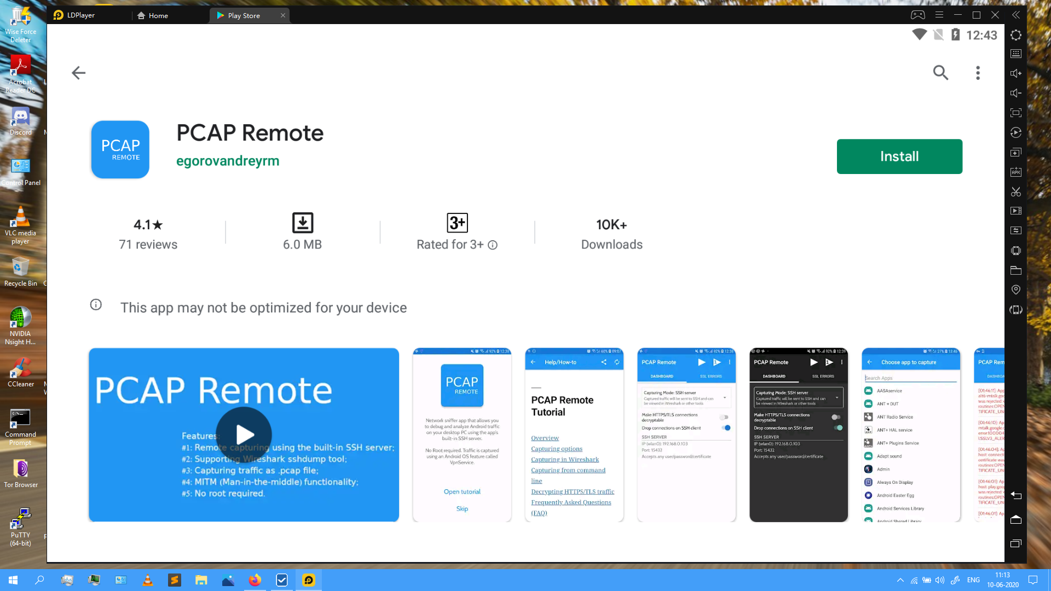Screen dimensions: 1051x591
Task: Play the PCAP Remote promo video
Action: (244, 435)
